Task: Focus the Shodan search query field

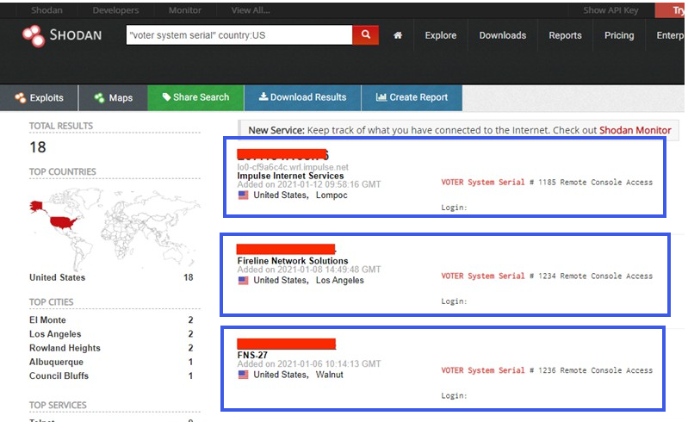Action: click(239, 34)
